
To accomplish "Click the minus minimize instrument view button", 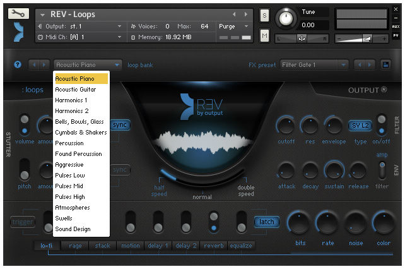I will (396, 18).
